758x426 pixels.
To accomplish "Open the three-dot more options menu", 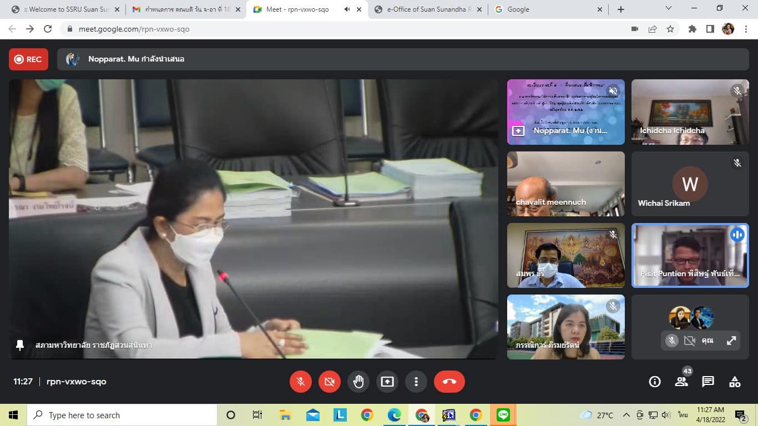I will (x=416, y=382).
